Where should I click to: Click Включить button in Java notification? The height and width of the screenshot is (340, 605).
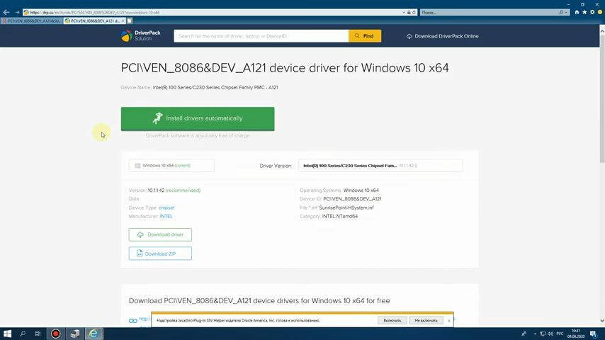point(392,320)
